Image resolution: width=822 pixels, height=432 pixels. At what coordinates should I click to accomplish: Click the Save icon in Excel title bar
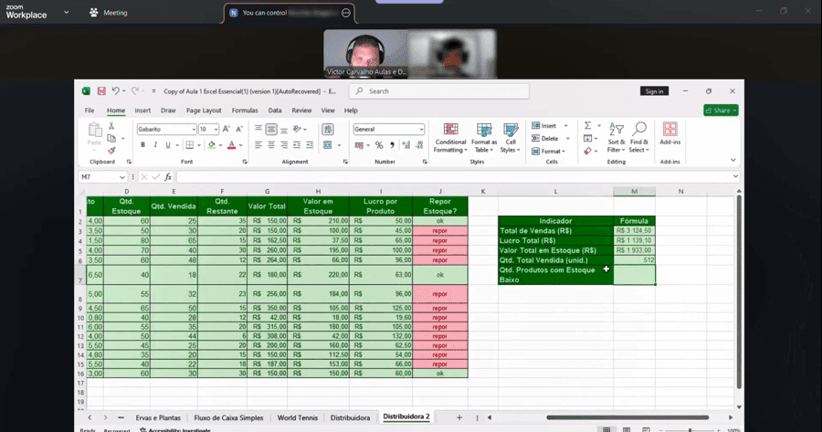coord(101,91)
